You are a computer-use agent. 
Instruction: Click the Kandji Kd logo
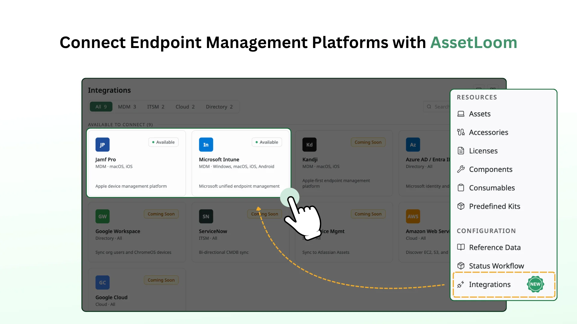tap(309, 145)
